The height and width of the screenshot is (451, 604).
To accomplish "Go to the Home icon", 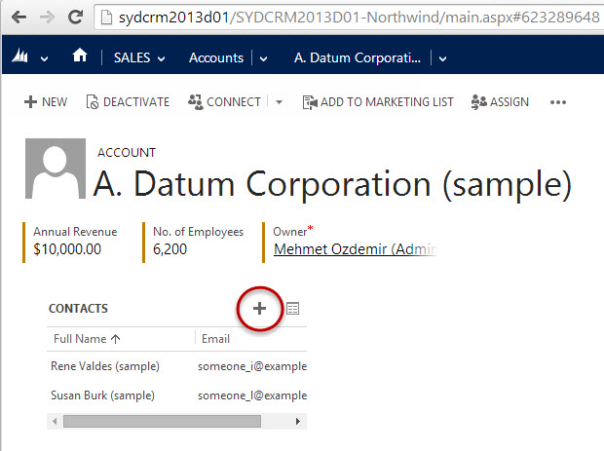I will click(x=80, y=56).
